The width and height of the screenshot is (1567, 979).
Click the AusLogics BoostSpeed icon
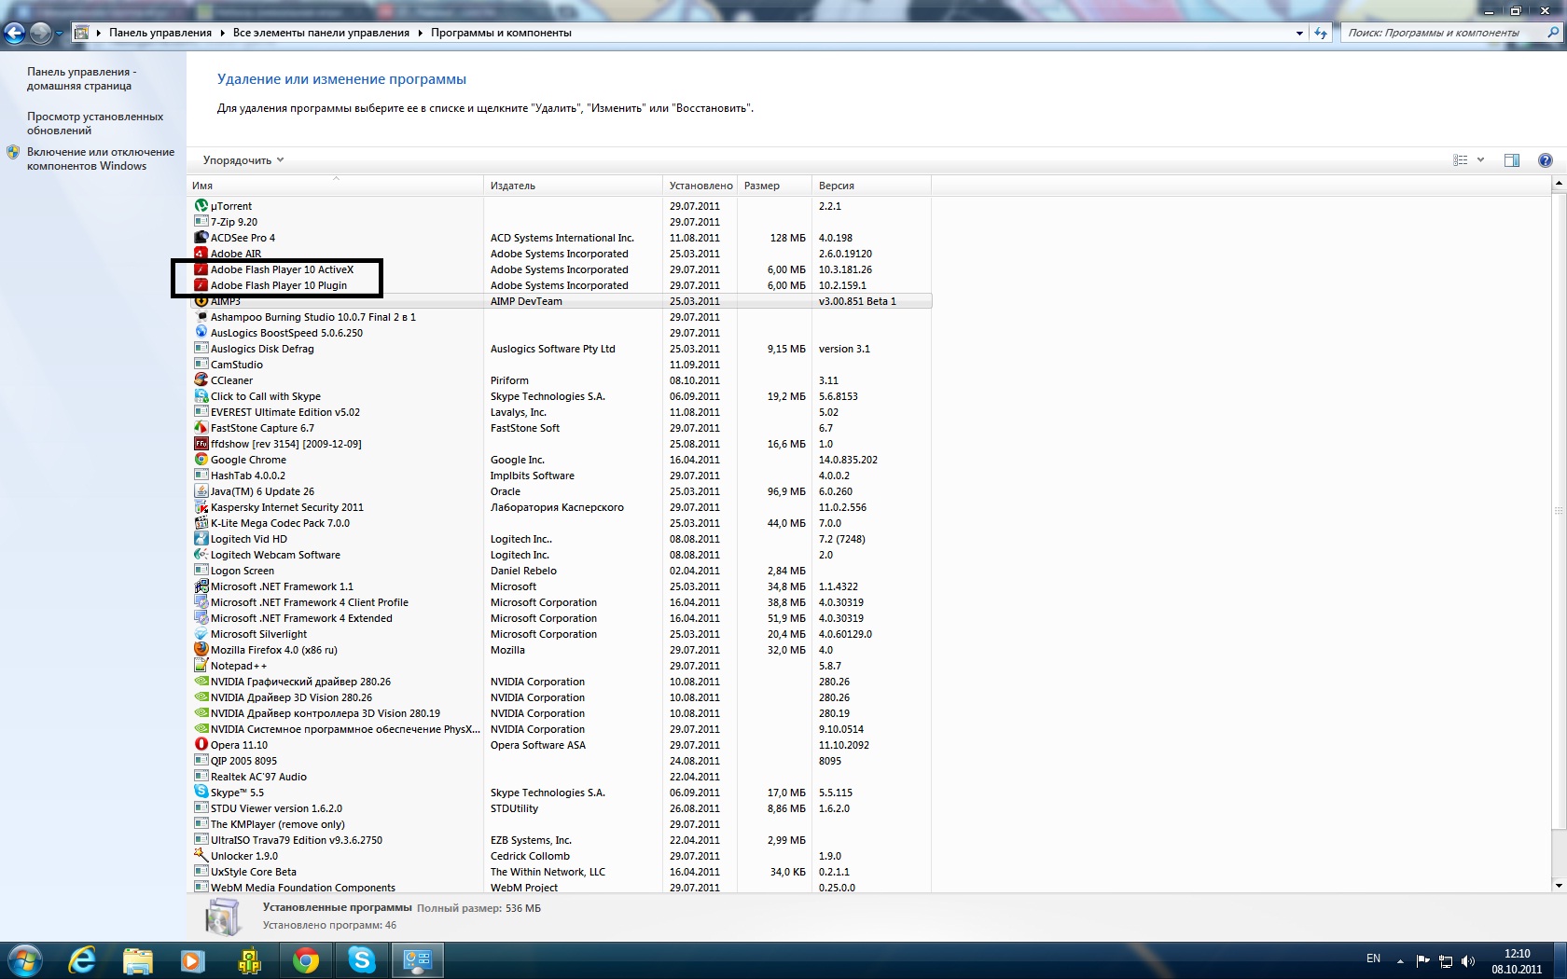pos(201,333)
